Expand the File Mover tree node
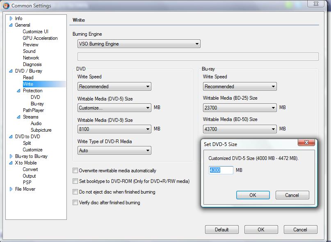This screenshot has height=242, width=331. pos(11,189)
